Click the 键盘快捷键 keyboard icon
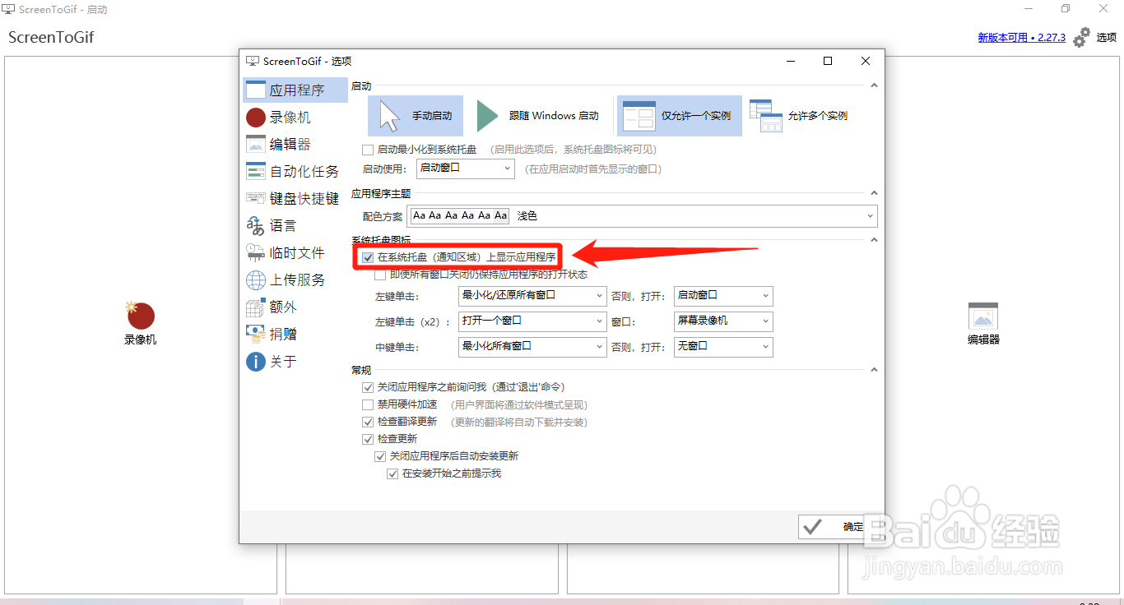 click(x=256, y=198)
